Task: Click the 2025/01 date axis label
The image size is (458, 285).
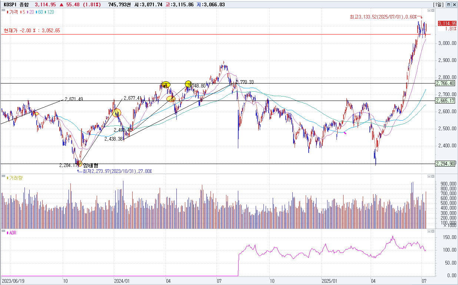Action: pos(329,281)
